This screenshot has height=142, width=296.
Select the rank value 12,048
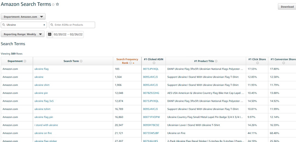pyautogui.click(x=119, y=93)
